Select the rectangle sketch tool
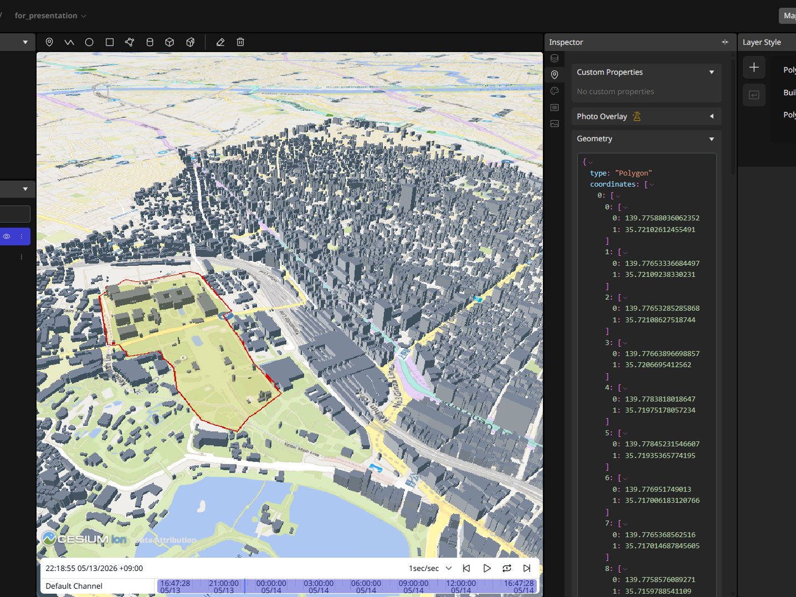Viewport: 796px width, 597px height. (x=110, y=42)
